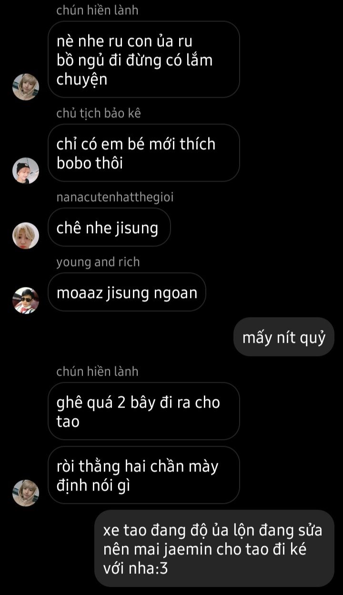This screenshot has height=595, width=343.
Task: Tap the 'chủ tịch bảo kê' sender label
Action: click(99, 113)
